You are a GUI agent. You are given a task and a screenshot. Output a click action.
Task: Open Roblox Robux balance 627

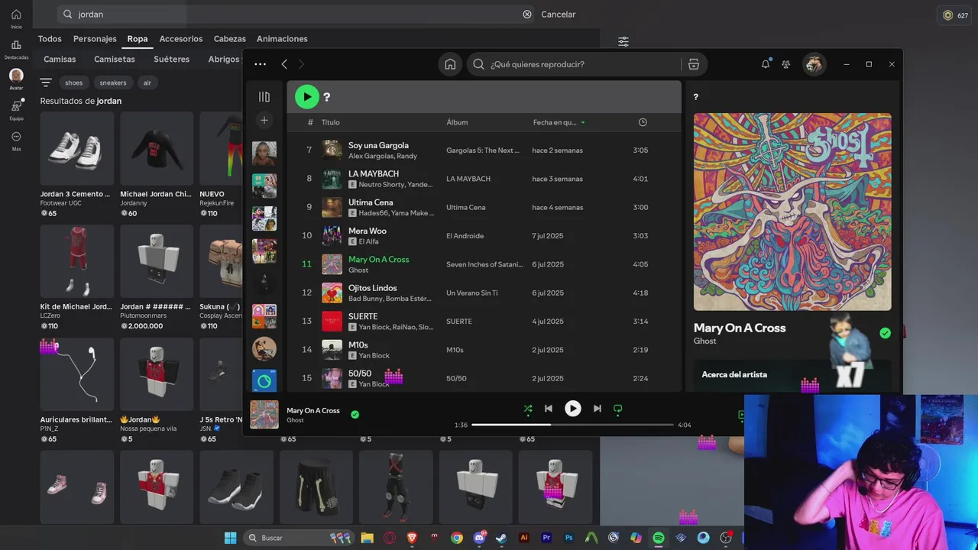(955, 15)
